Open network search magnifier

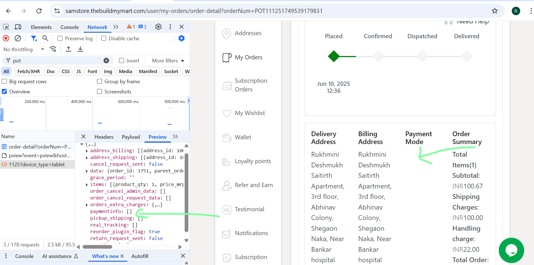[45, 38]
